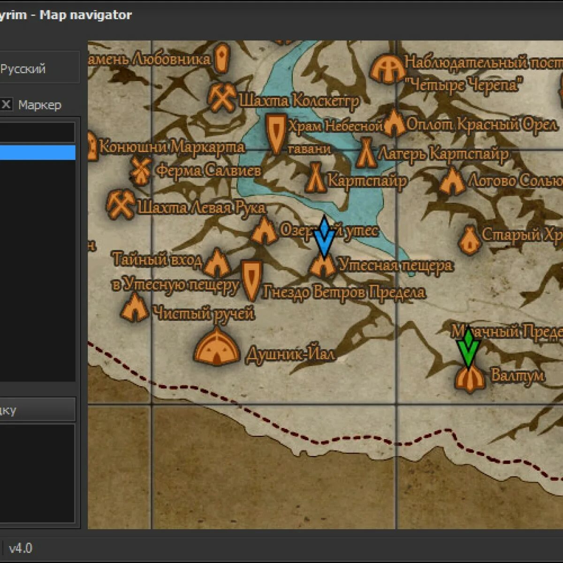
Task: Click the v4.0 version text
Action: 21,548
